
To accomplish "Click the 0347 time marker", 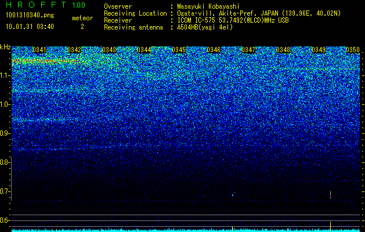I will click(248, 50).
